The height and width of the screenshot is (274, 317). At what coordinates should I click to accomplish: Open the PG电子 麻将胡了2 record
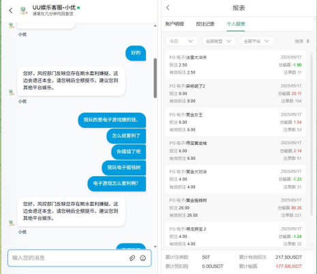(235, 93)
